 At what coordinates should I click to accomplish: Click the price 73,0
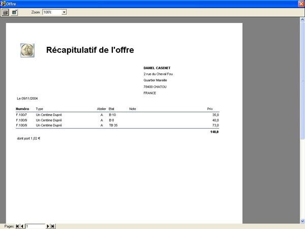(216, 125)
